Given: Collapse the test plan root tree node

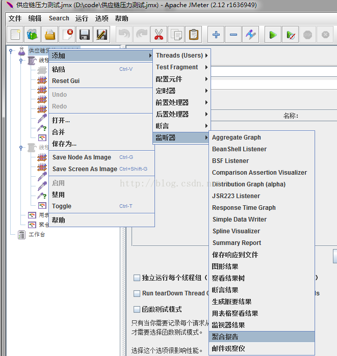Looking at the screenshot, I should pyautogui.click(x=11, y=51).
